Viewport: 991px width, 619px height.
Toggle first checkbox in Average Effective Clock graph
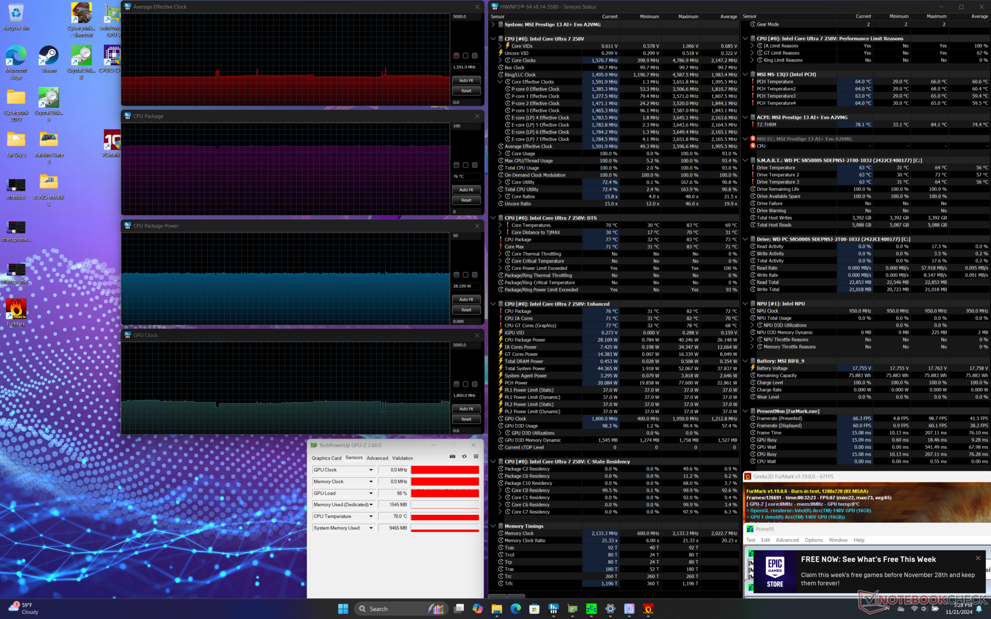pyautogui.click(x=456, y=56)
